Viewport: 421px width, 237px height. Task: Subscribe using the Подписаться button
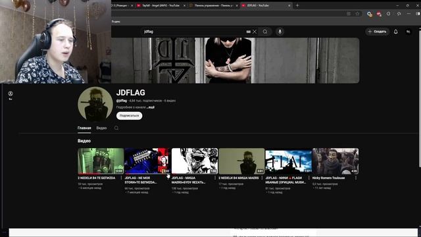[129, 116]
